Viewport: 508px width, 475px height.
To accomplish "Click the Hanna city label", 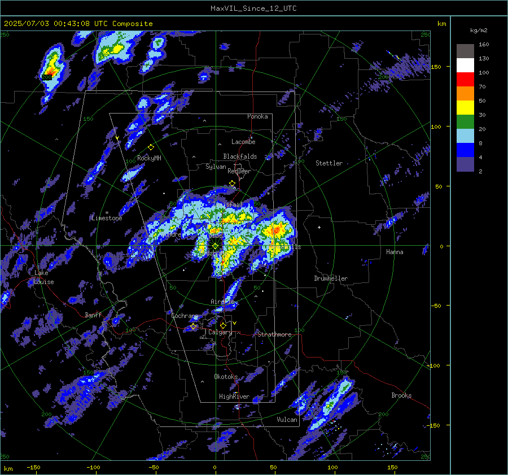I will (395, 252).
